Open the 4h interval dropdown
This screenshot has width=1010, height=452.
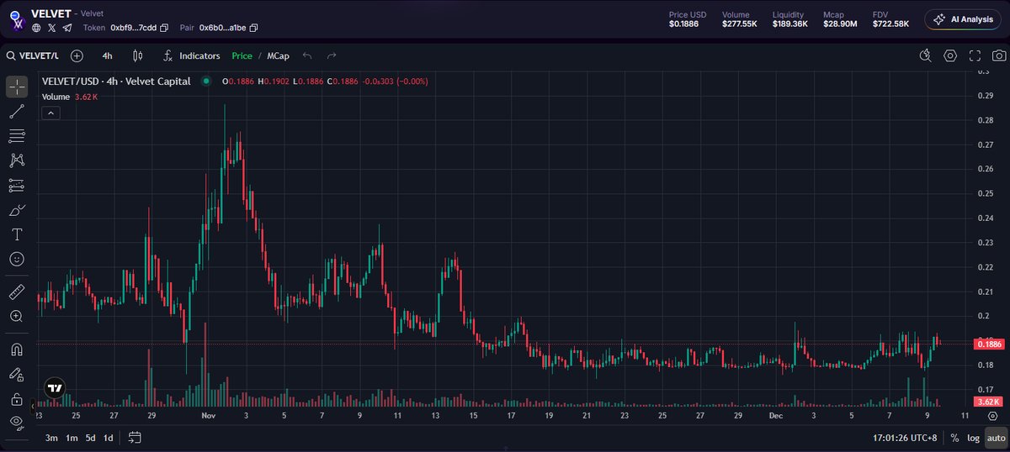107,55
